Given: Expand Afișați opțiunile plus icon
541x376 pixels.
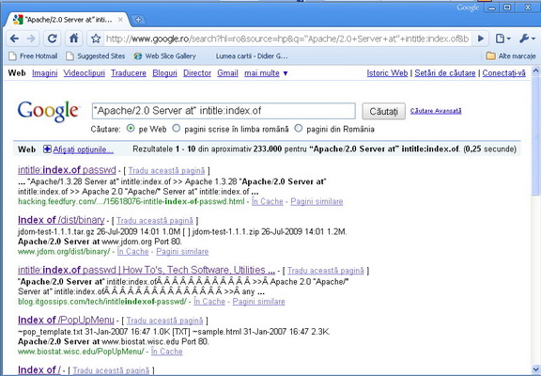Looking at the screenshot, I should pos(47,149).
